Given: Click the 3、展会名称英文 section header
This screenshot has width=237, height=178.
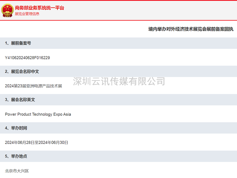Looking at the screenshot, I should 119,100.
